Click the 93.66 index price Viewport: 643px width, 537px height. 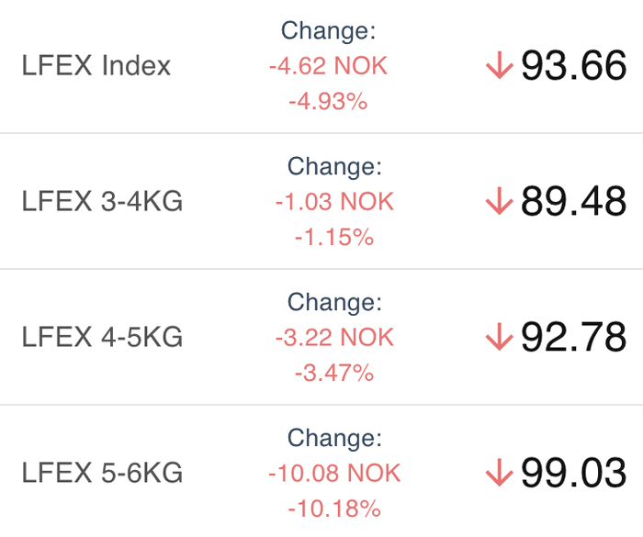tap(574, 65)
